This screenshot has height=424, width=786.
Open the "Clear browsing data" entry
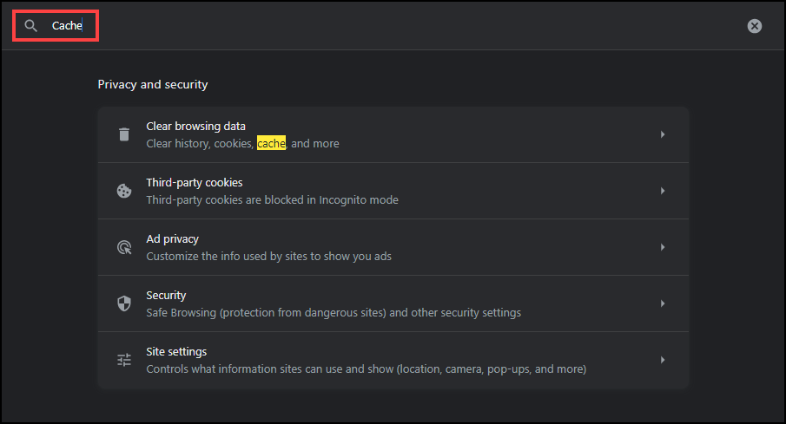(195, 127)
